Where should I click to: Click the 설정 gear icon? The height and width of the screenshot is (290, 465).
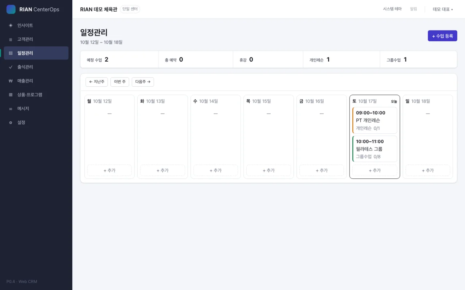[11, 123]
